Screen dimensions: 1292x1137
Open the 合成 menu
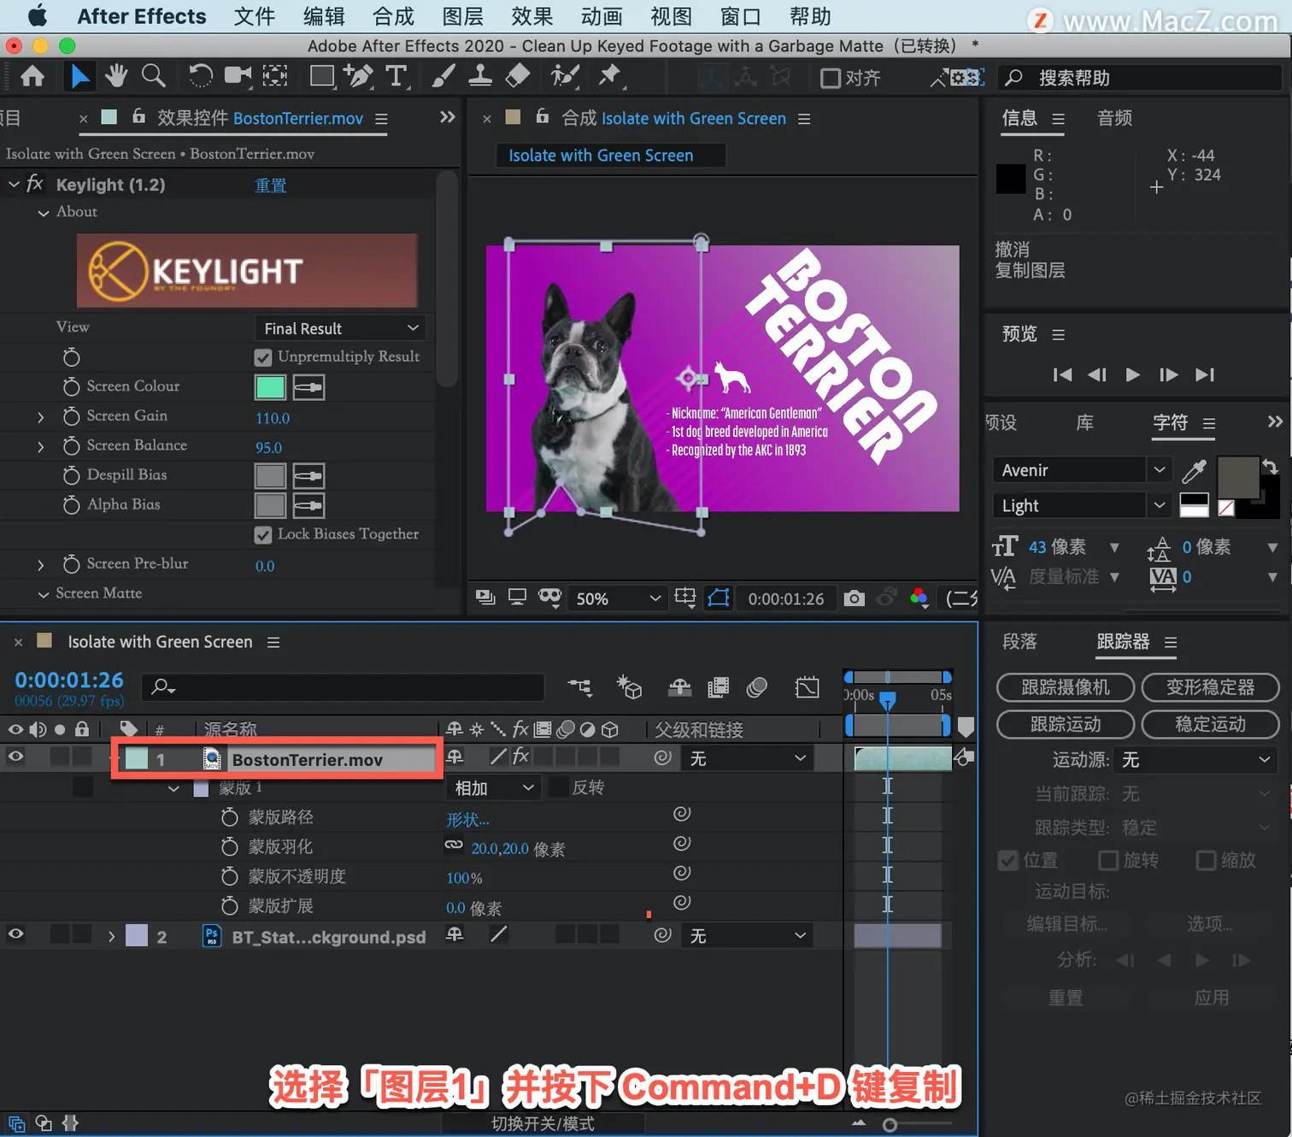coord(393,16)
